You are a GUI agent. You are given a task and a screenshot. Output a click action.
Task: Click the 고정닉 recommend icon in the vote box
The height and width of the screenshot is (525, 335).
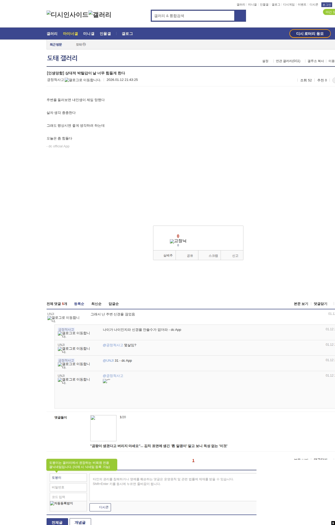178,241
